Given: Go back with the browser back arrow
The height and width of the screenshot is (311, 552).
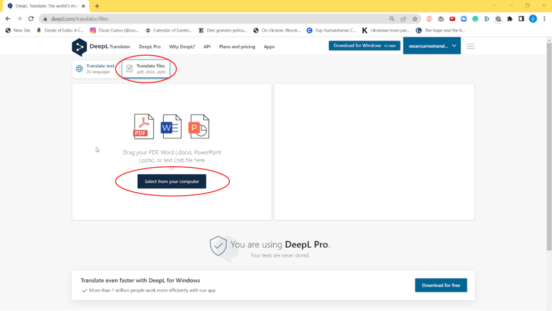Looking at the screenshot, I should pos(8,19).
